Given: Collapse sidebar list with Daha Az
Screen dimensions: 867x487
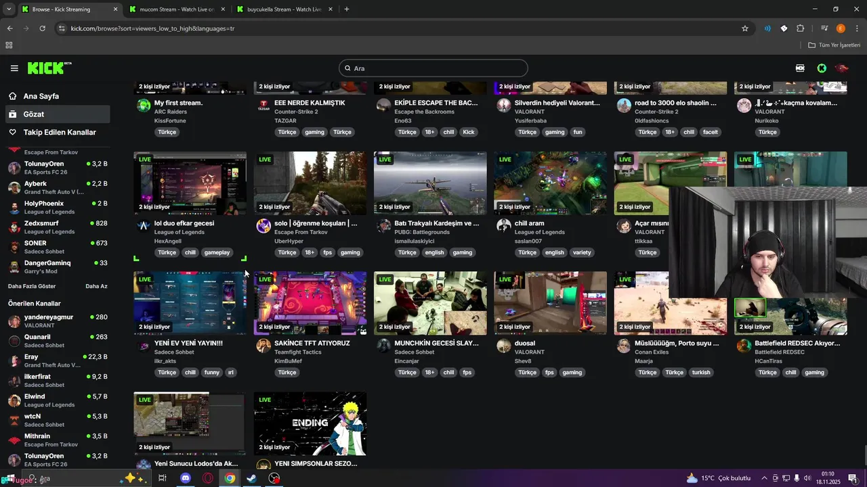Looking at the screenshot, I should point(96,286).
